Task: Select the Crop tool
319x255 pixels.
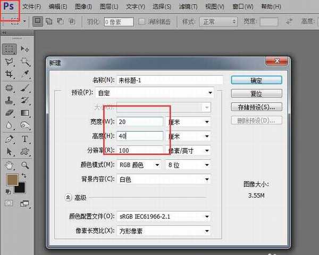Action: [x=9, y=74]
